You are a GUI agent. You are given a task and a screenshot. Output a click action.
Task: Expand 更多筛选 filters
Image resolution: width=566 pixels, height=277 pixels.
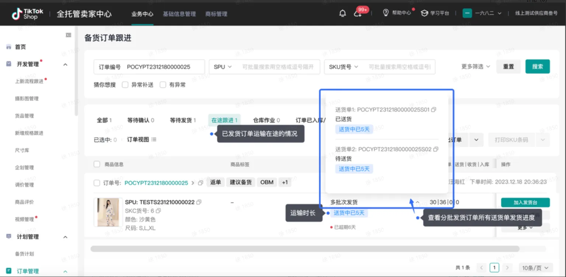pos(476,66)
